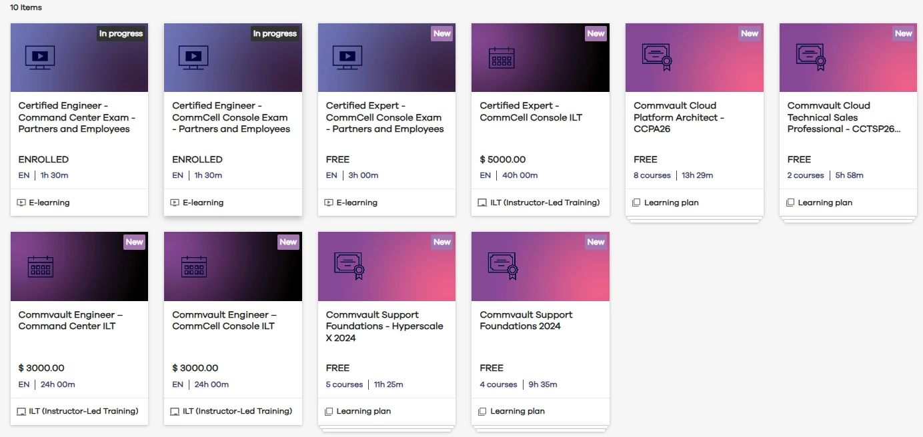The height and width of the screenshot is (437, 923).
Task: Open Certified Expert - CommCell Console ILT title
Action: [x=531, y=111]
